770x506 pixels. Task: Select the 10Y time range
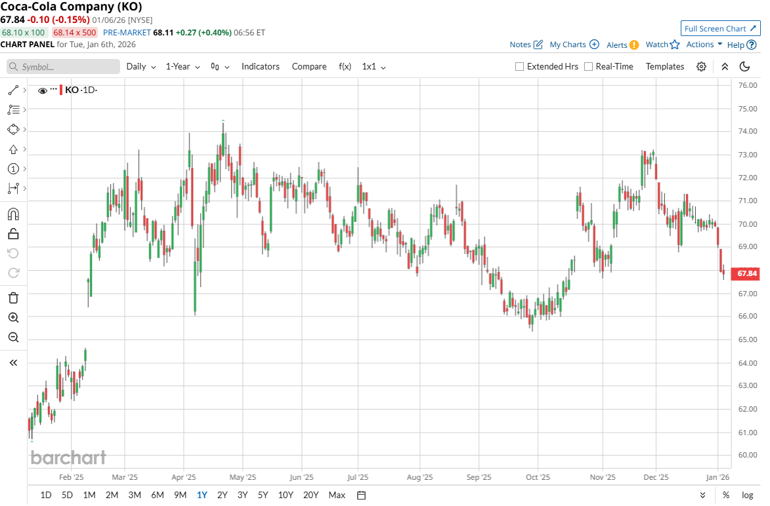286,496
